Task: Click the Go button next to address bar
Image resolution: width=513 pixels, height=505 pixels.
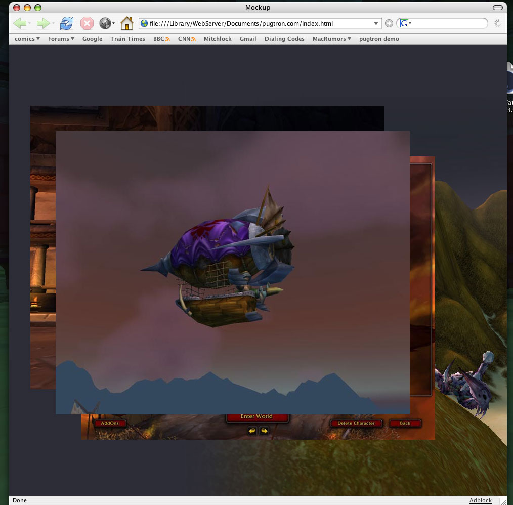Action: click(389, 23)
